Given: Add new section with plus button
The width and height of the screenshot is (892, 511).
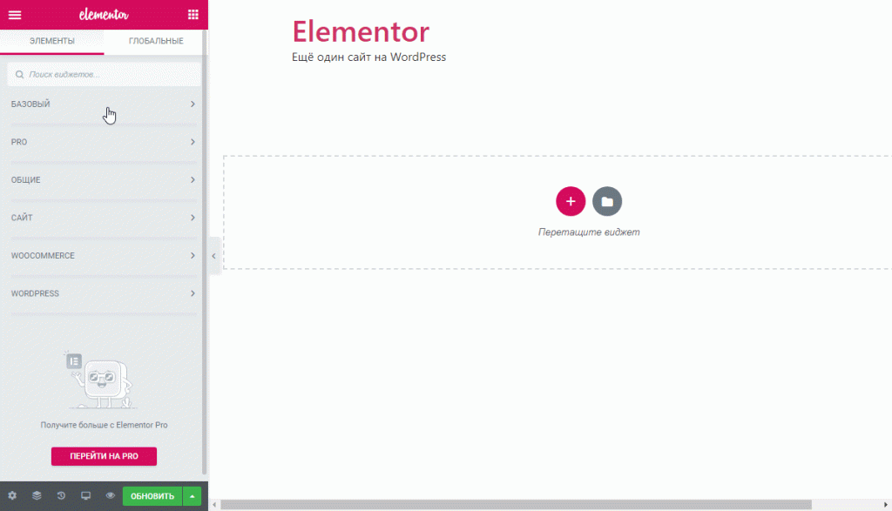Looking at the screenshot, I should click(x=571, y=201).
